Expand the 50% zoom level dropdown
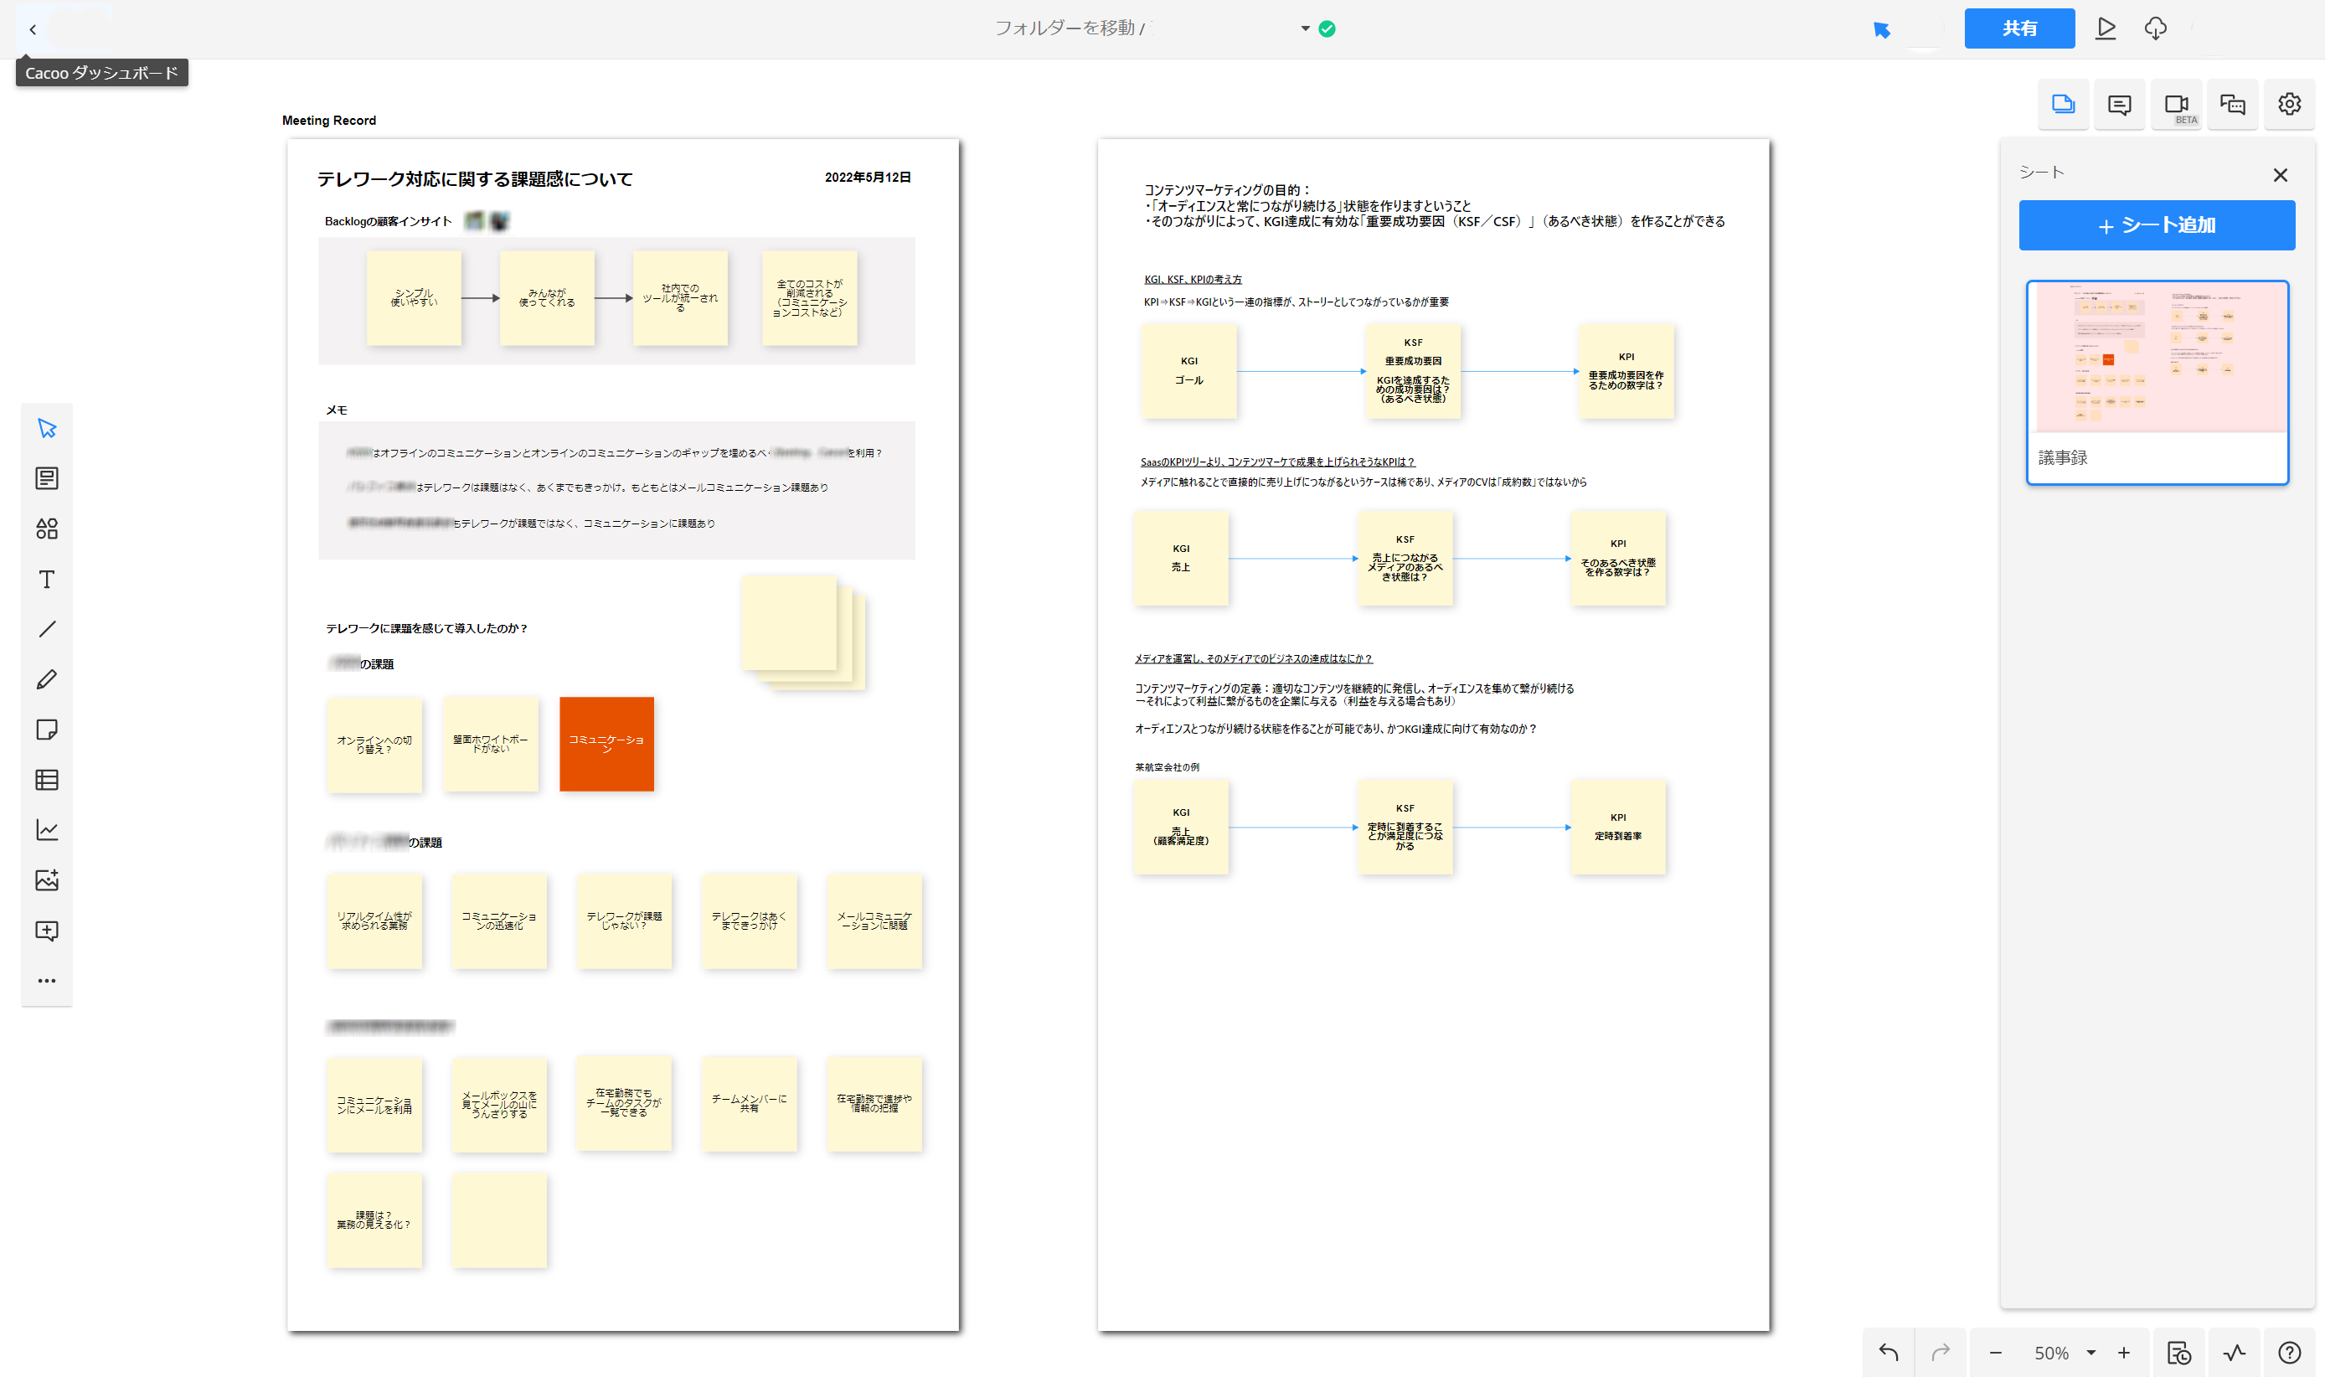The height and width of the screenshot is (1377, 2325). pyautogui.click(x=2091, y=1352)
